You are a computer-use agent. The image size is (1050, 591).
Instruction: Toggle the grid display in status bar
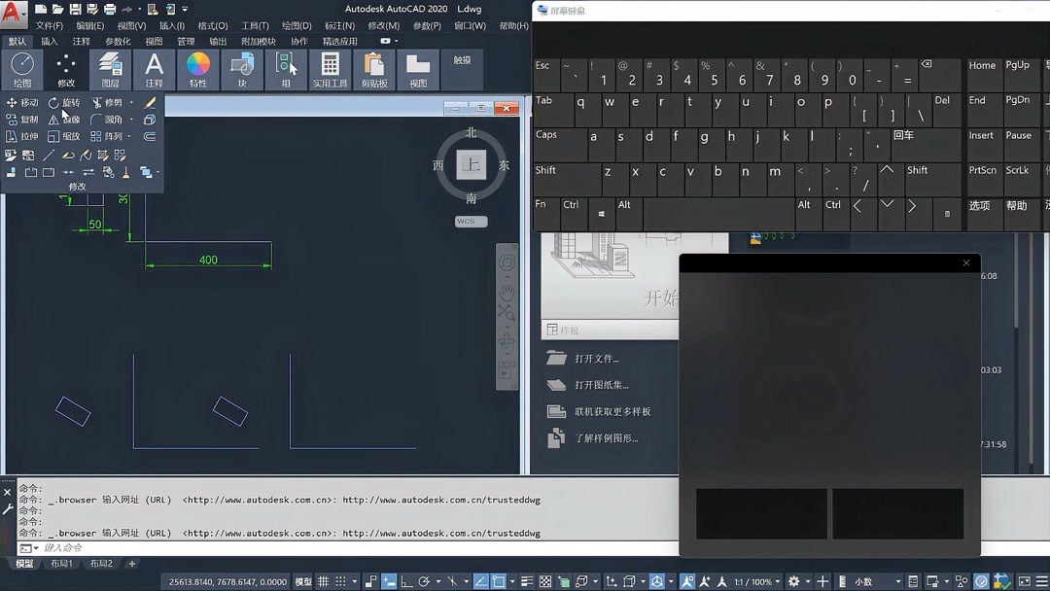click(x=324, y=580)
